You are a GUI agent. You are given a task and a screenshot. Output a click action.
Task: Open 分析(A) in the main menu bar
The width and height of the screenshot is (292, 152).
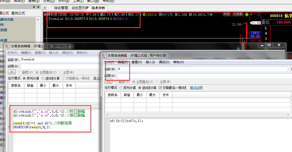point(64,1)
